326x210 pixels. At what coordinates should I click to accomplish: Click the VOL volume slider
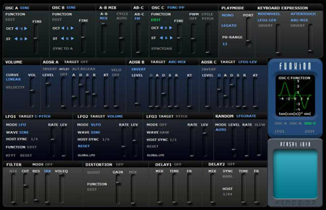click(32, 93)
